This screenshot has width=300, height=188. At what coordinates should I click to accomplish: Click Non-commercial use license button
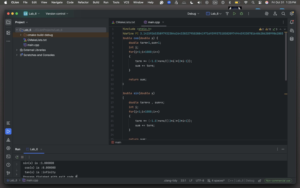coord(278,180)
